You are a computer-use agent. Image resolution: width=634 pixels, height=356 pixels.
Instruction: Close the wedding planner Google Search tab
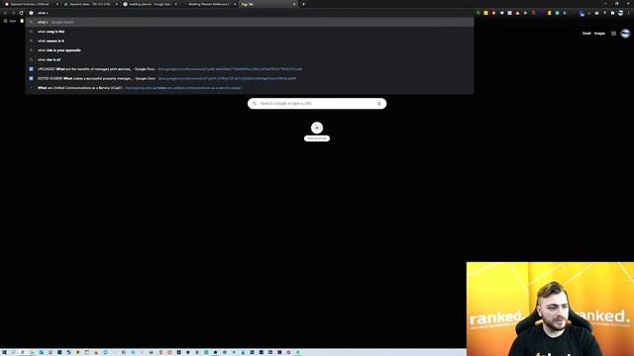click(175, 4)
